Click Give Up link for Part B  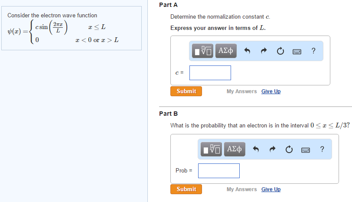271,189
